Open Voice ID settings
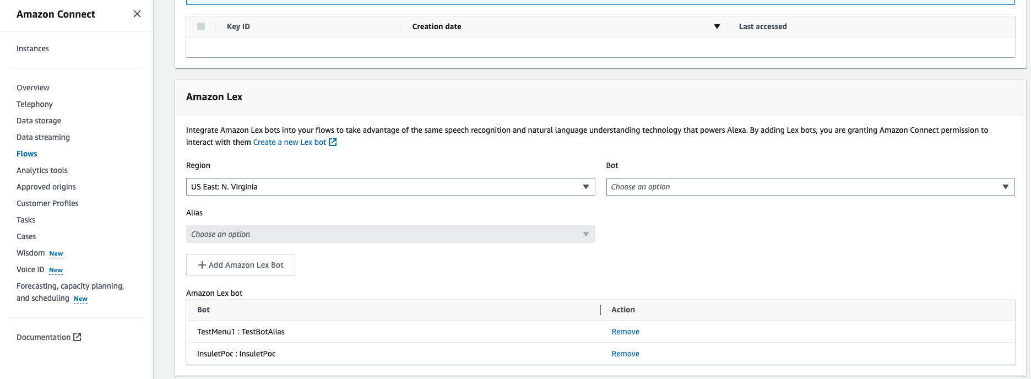Image resolution: width=1031 pixels, height=379 pixels. coord(30,269)
